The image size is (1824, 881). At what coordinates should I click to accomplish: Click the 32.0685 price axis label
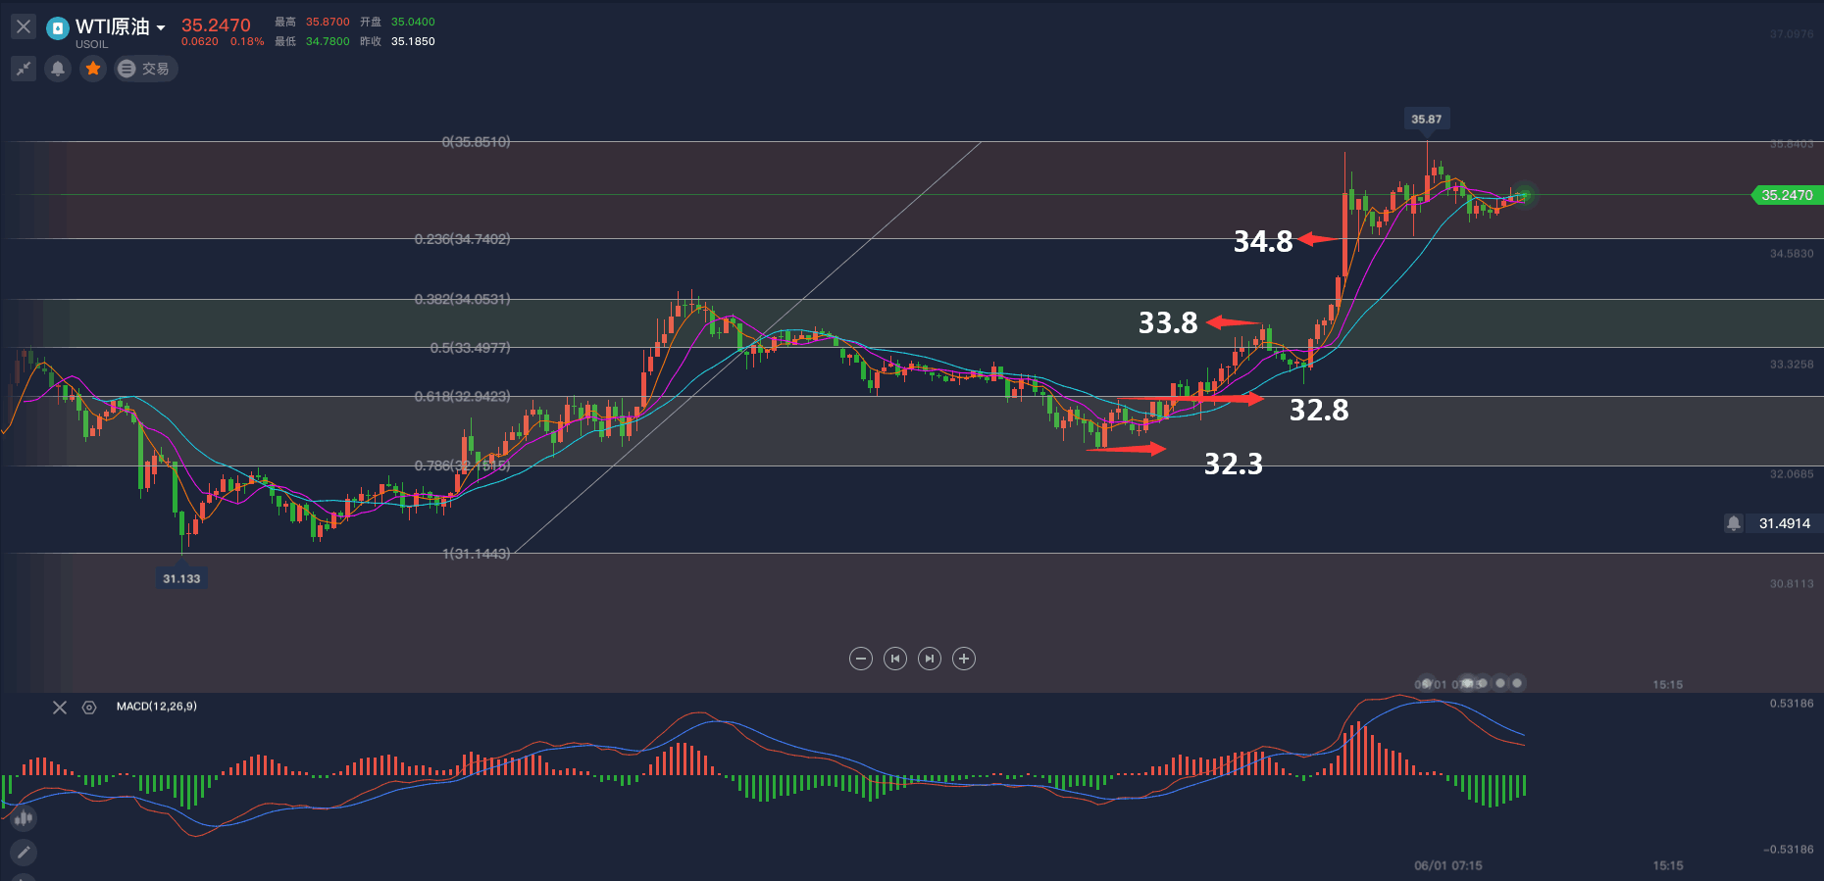[x=1792, y=474]
